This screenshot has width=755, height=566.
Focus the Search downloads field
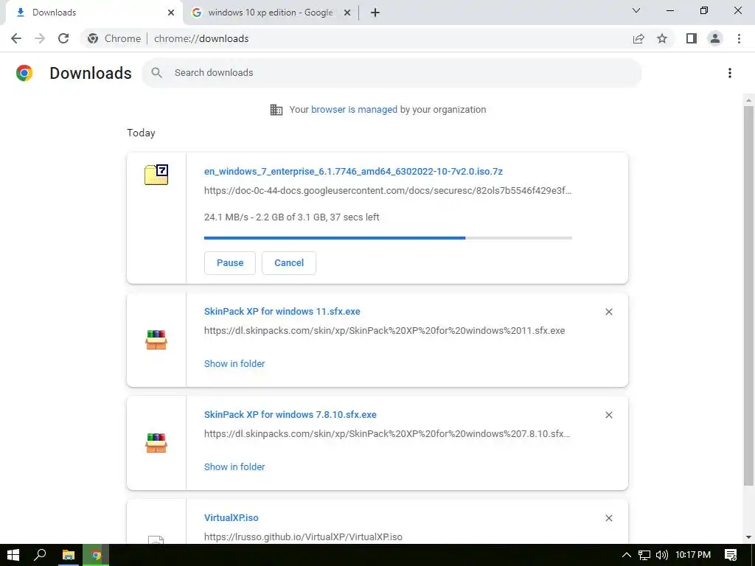point(392,73)
